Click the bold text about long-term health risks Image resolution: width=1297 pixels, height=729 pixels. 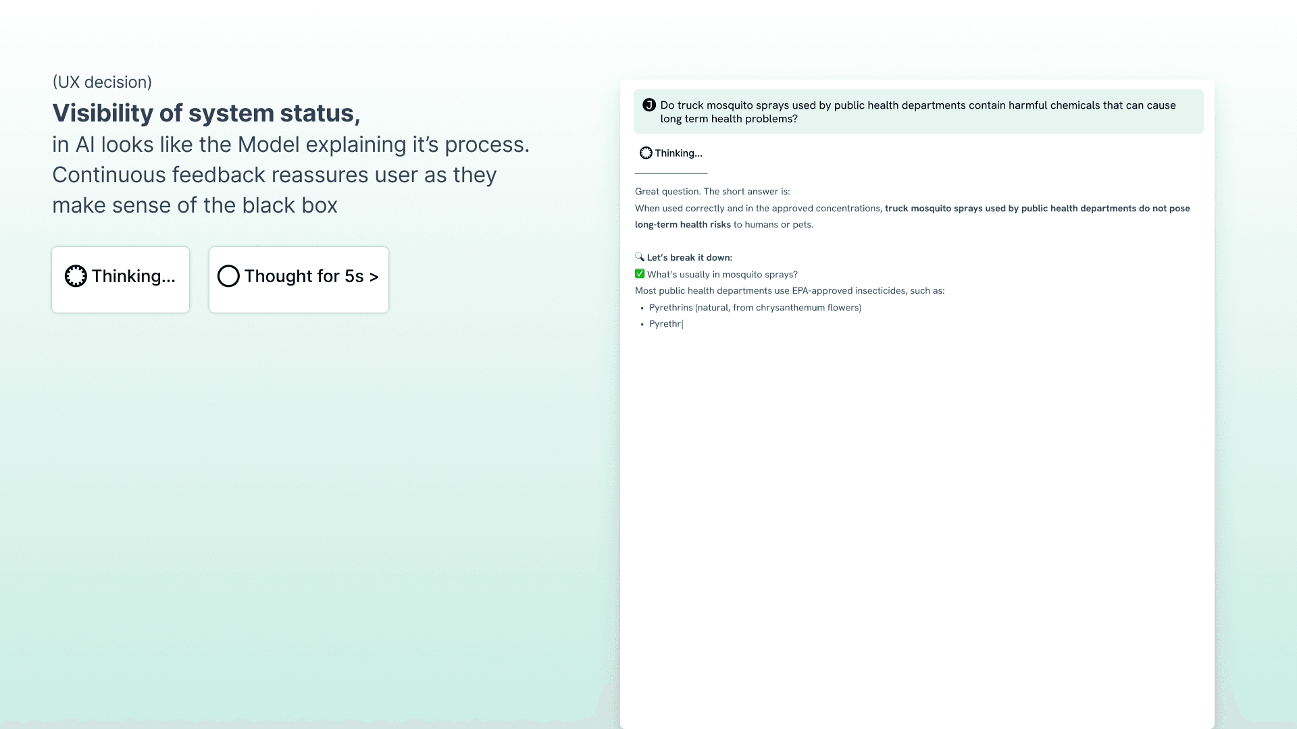coord(913,216)
